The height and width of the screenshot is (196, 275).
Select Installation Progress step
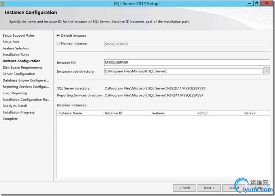(x=19, y=112)
